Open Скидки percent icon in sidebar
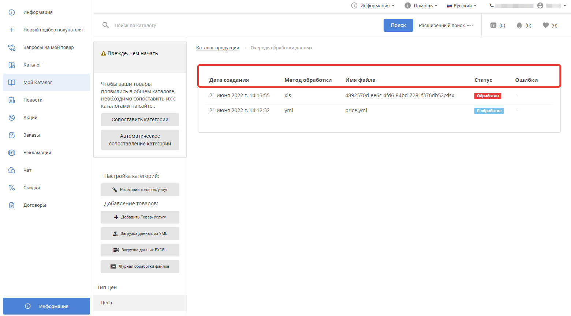This screenshot has width=571, height=316. click(12, 188)
